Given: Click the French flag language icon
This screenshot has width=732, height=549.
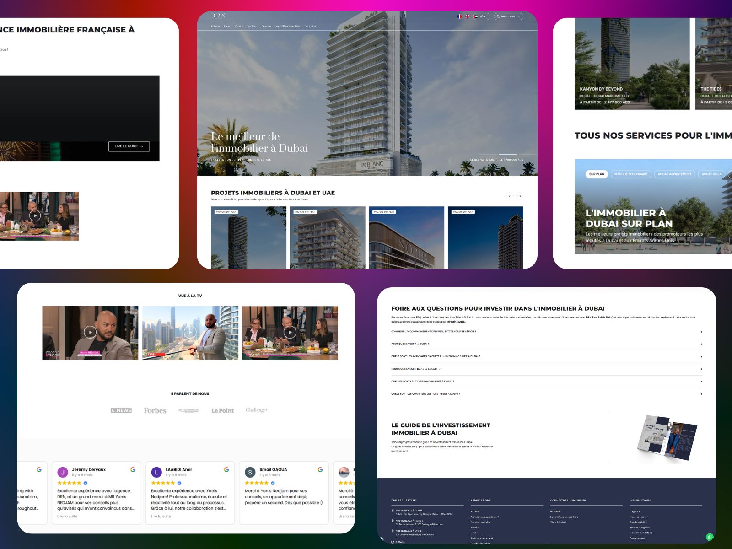Looking at the screenshot, I should pyautogui.click(x=459, y=16).
